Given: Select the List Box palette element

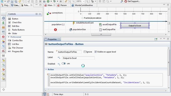Looking at the screenshot, I should [14, 44].
